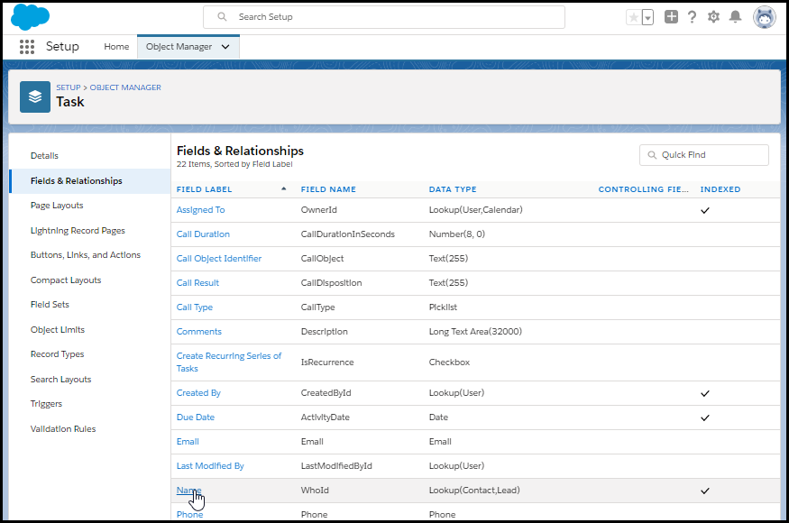Screen dimensions: 789x523
Task: Open Triggers section
Action: pyautogui.click(x=46, y=404)
